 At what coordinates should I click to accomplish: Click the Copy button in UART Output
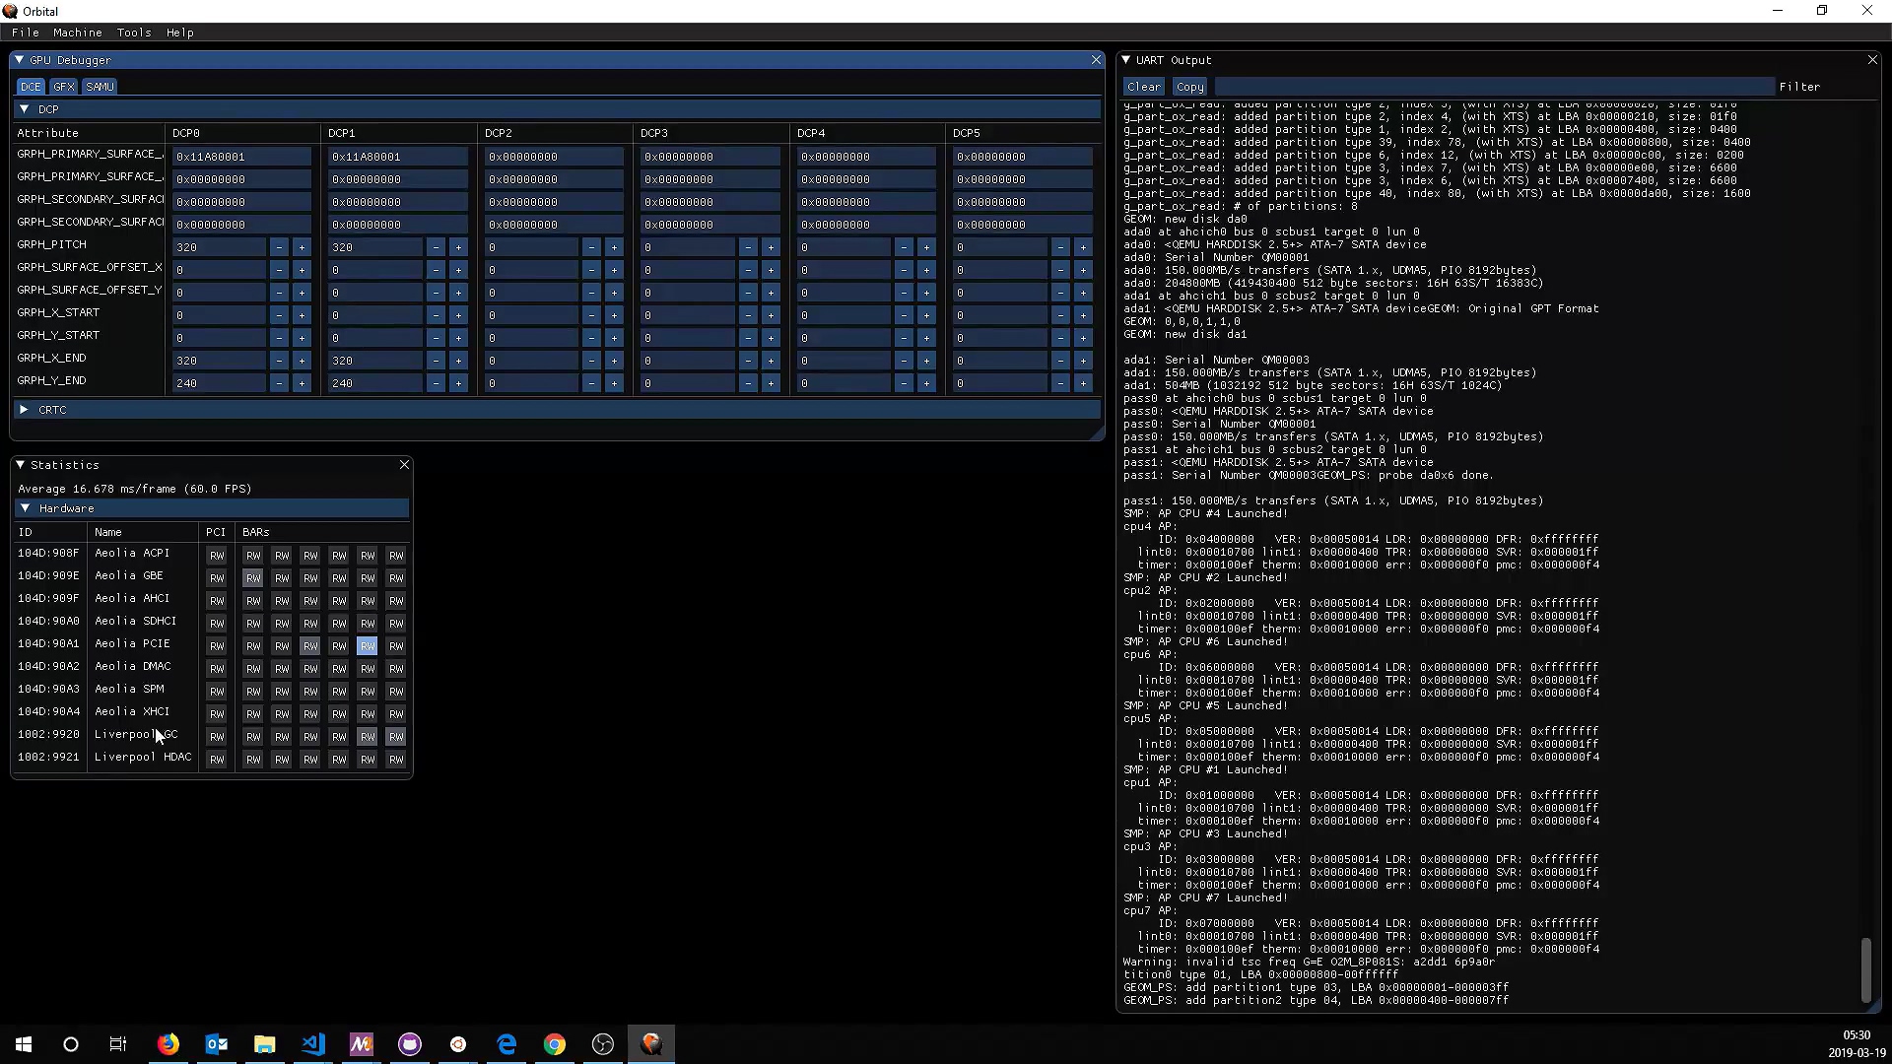point(1189,86)
